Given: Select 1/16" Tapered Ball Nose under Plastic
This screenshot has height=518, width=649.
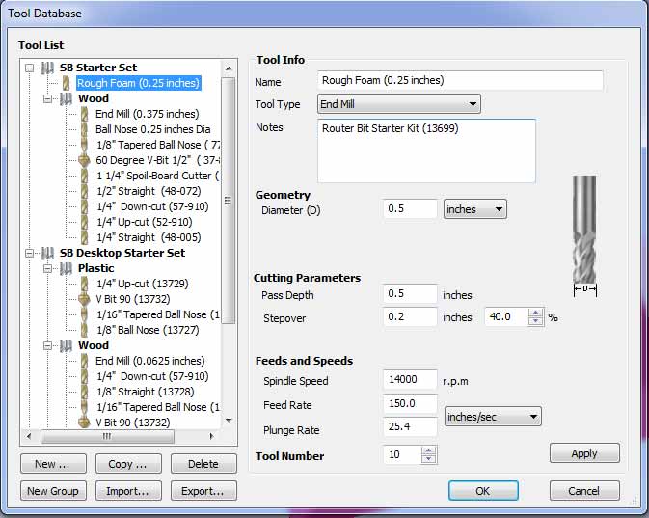Looking at the screenshot, I should point(158,314).
